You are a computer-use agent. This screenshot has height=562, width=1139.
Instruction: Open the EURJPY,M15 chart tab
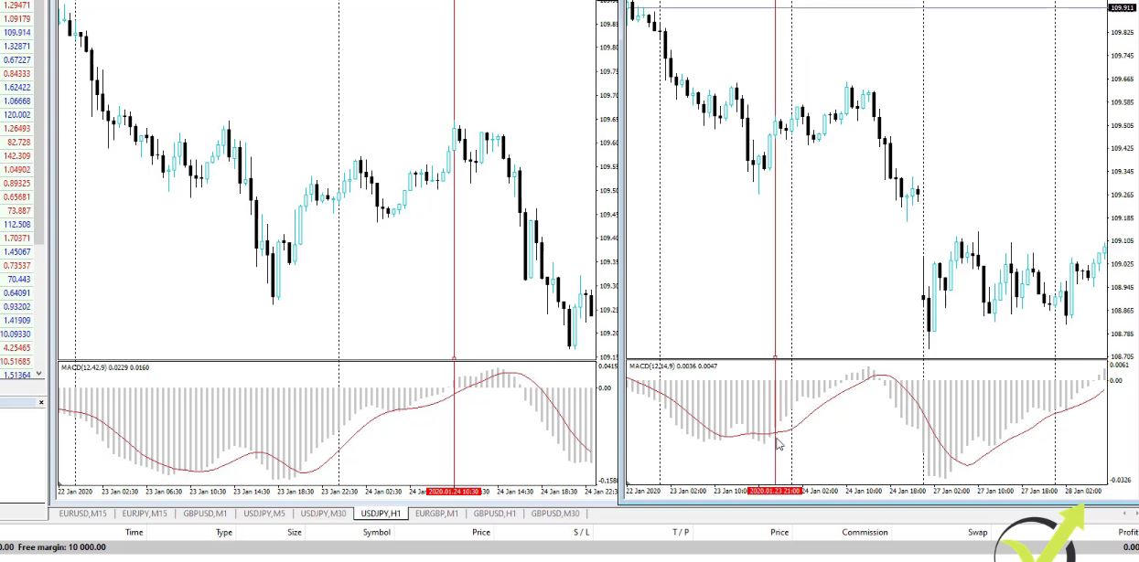145,514
